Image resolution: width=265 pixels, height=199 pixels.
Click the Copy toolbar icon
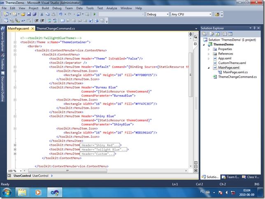47,14
